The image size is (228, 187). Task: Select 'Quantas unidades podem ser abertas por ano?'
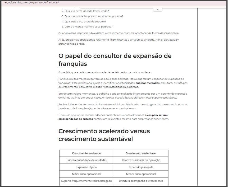pos(94,16)
